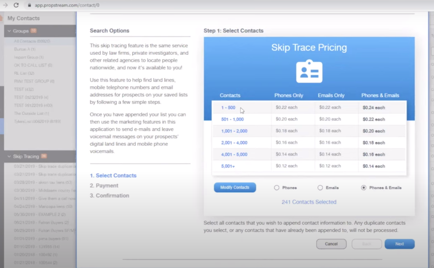
Task: Select the 1 - 500 pricing tier
Action: coord(228,107)
